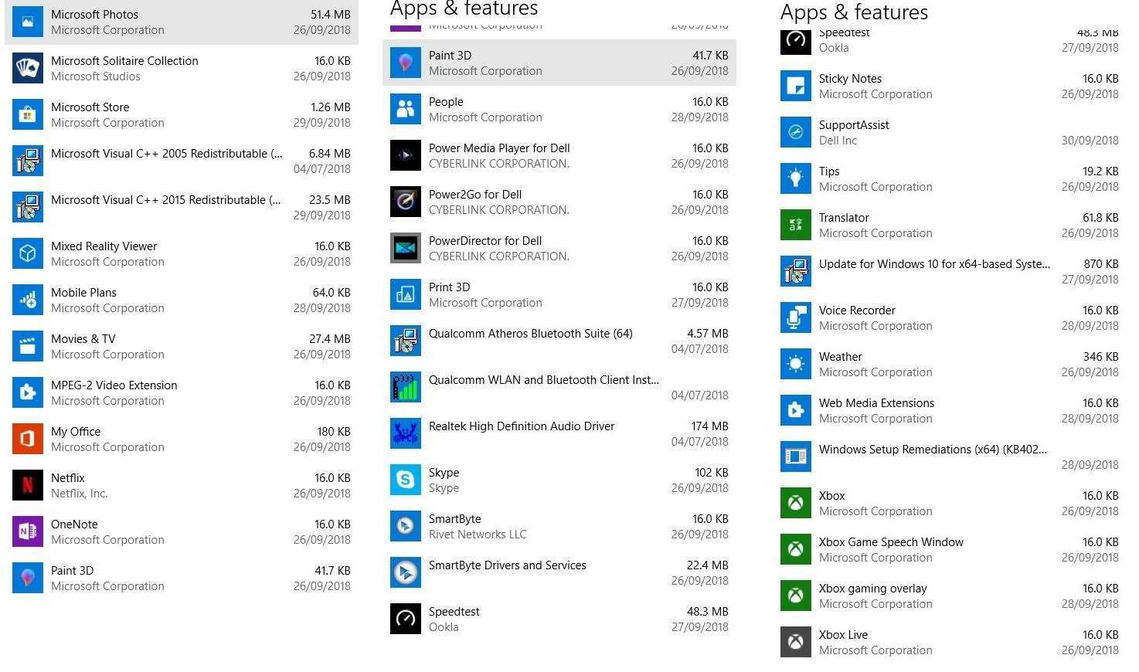Click the MPEG-2 Video Extension icon
Screen dimensions: 1139x672
point(28,392)
